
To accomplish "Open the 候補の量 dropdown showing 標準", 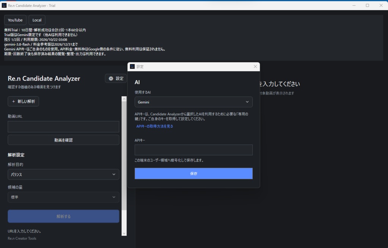I will point(63,197).
